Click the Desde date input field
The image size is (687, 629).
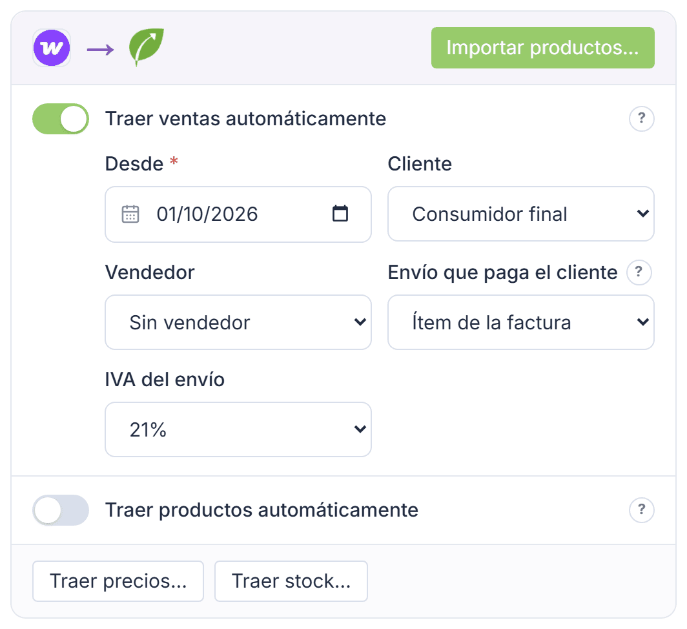[238, 214]
